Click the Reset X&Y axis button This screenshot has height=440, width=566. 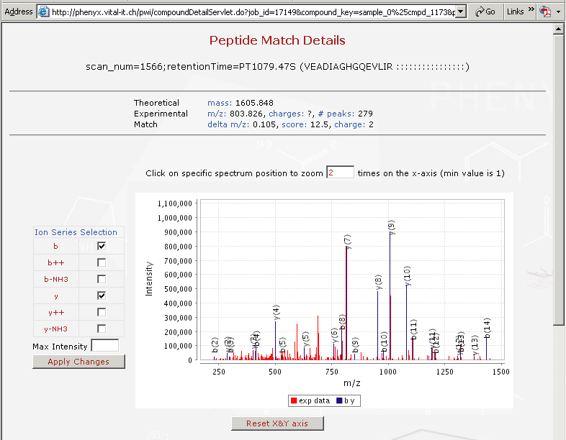(x=277, y=423)
